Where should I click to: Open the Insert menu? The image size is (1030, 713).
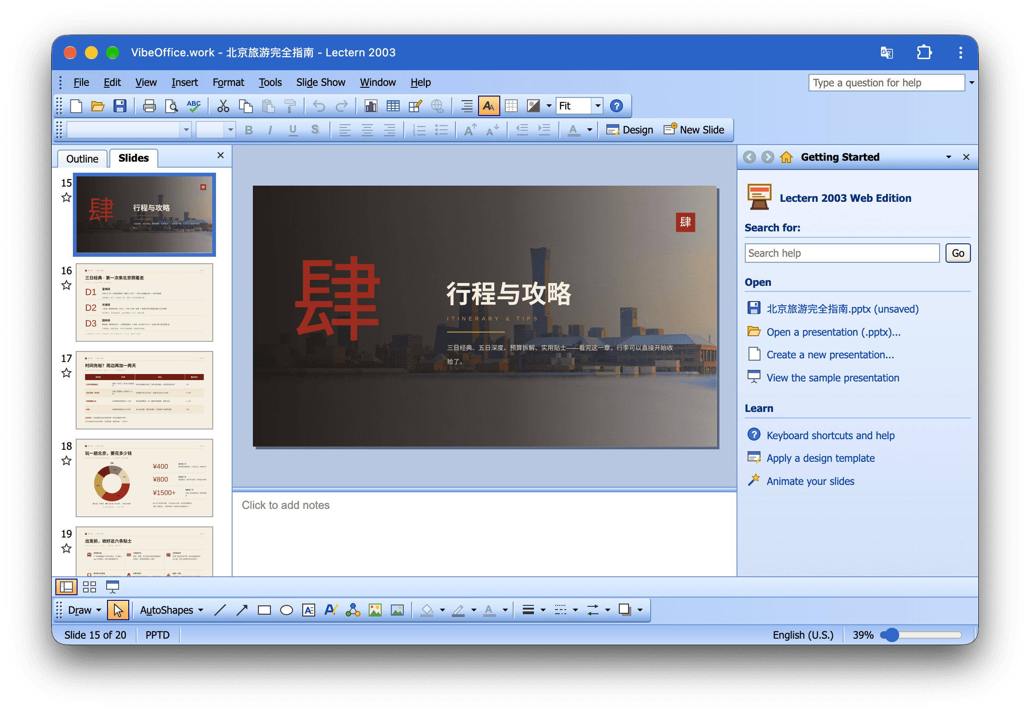click(x=185, y=83)
